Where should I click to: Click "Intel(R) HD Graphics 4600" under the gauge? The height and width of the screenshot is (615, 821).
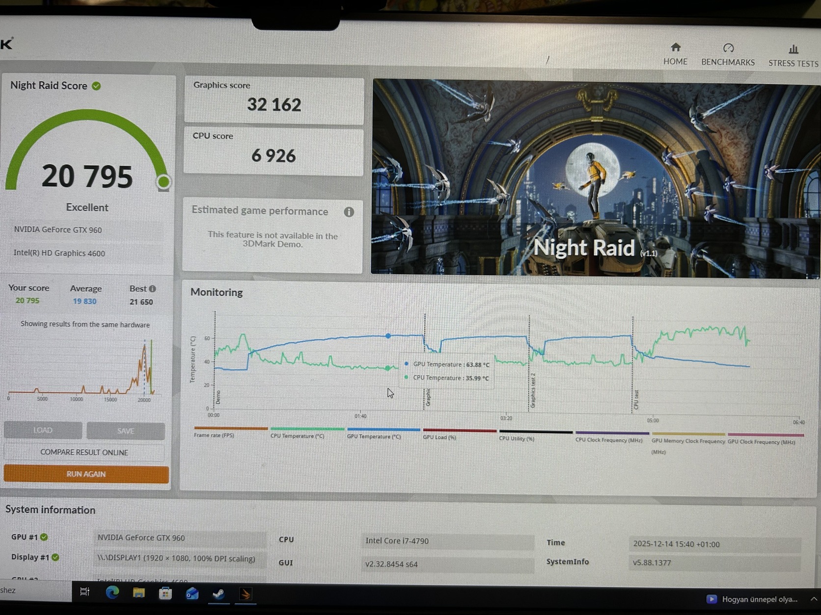(59, 253)
